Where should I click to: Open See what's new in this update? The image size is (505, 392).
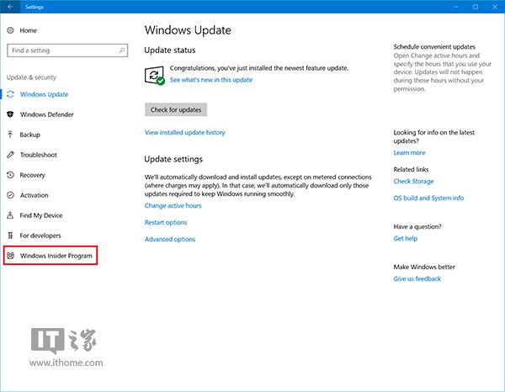pyautogui.click(x=211, y=80)
